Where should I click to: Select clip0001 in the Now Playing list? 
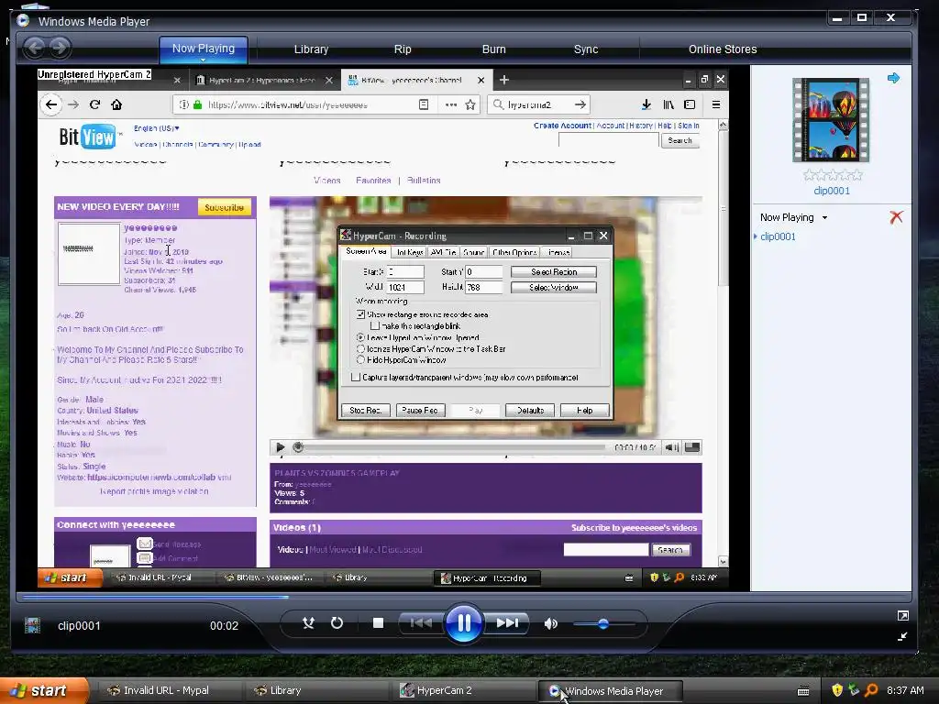tap(778, 236)
